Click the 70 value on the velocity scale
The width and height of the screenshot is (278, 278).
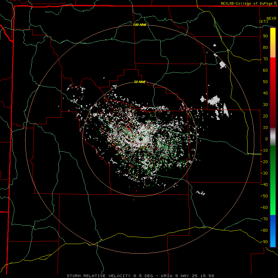(x=265, y=59)
